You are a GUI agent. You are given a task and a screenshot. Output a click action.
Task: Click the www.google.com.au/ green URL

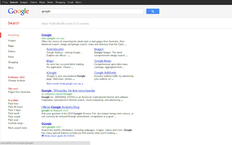(x=53, y=38)
